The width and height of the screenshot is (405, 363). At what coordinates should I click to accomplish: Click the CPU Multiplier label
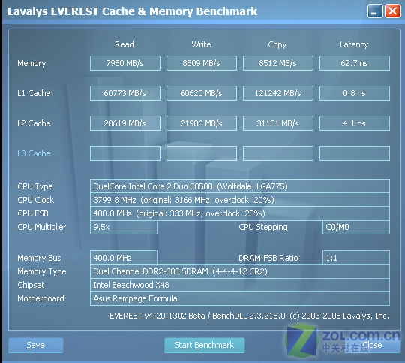(41, 227)
